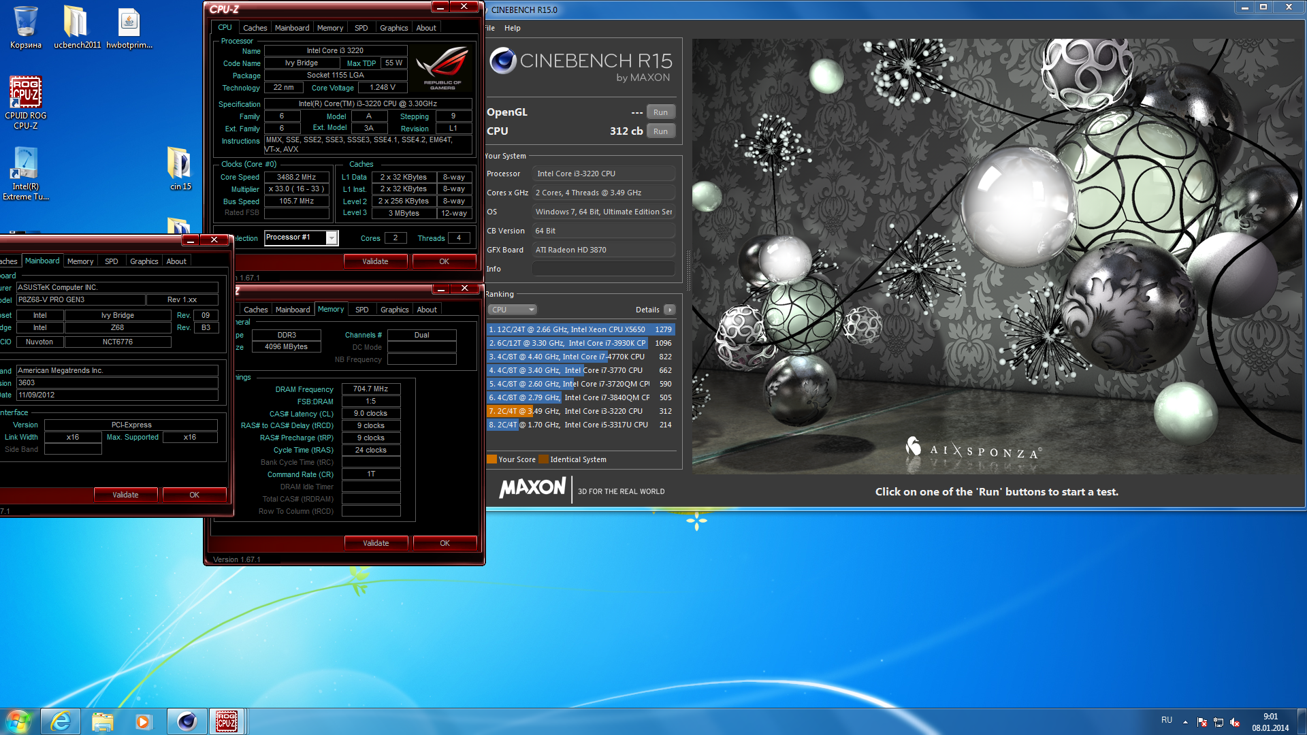
Task: Open the cin 15 folder icon
Action: [x=180, y=168]
